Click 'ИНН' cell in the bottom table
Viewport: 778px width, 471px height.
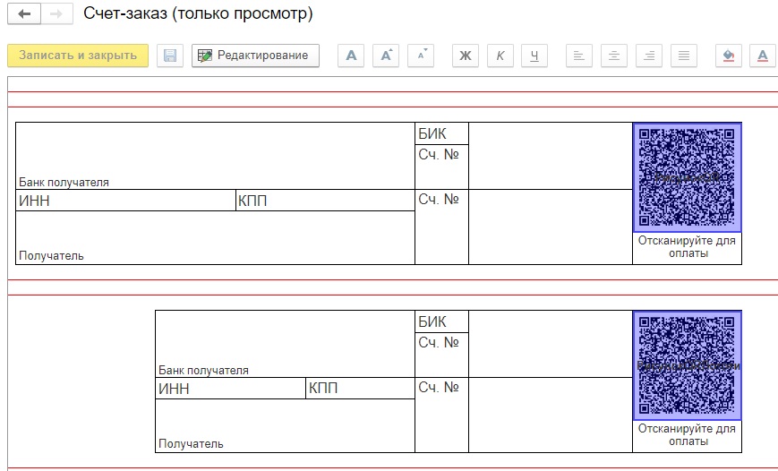click(230, 388)
